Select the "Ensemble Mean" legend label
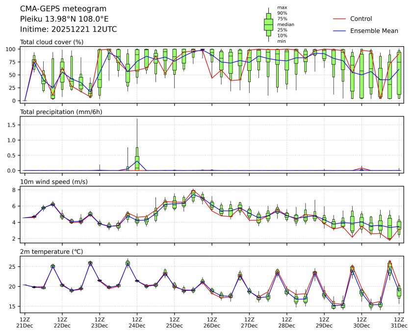The height and width of the screenshot is (334, 413). (374, 31)
